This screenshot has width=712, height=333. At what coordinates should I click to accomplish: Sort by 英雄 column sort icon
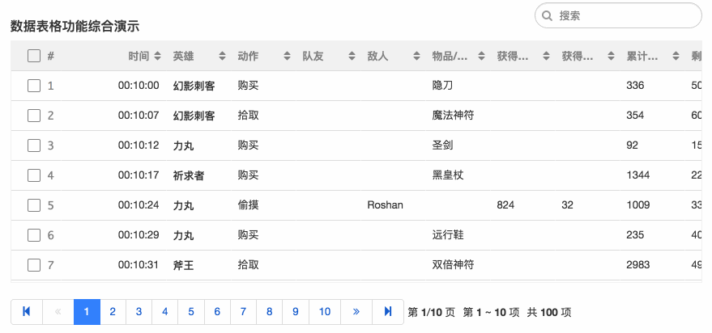coord(222,57)
